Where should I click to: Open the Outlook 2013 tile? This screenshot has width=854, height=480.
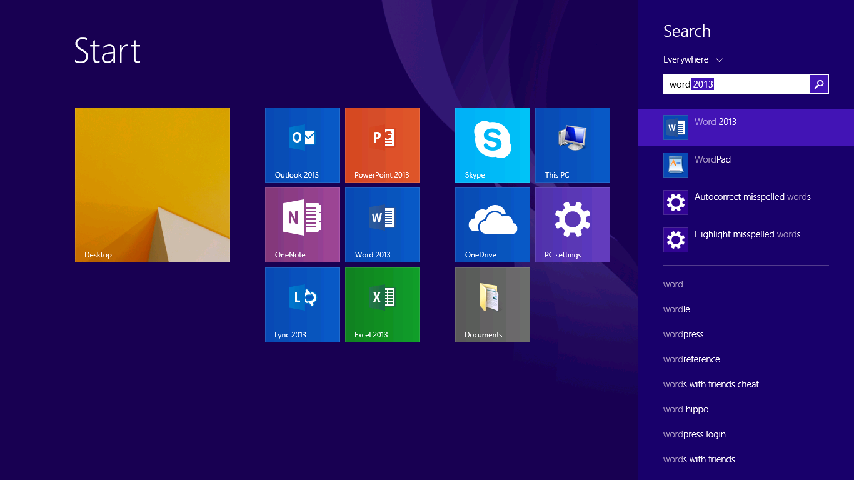tap(303, 145)
